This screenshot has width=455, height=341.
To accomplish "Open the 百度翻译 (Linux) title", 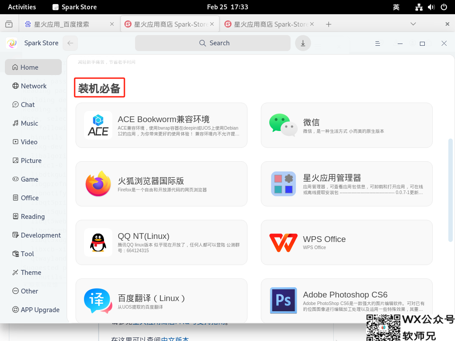I will tap(151, 298).
